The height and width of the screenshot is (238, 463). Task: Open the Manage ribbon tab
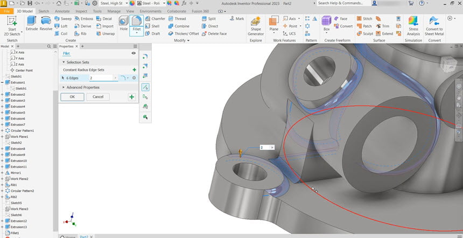click(x=114, y=11)
